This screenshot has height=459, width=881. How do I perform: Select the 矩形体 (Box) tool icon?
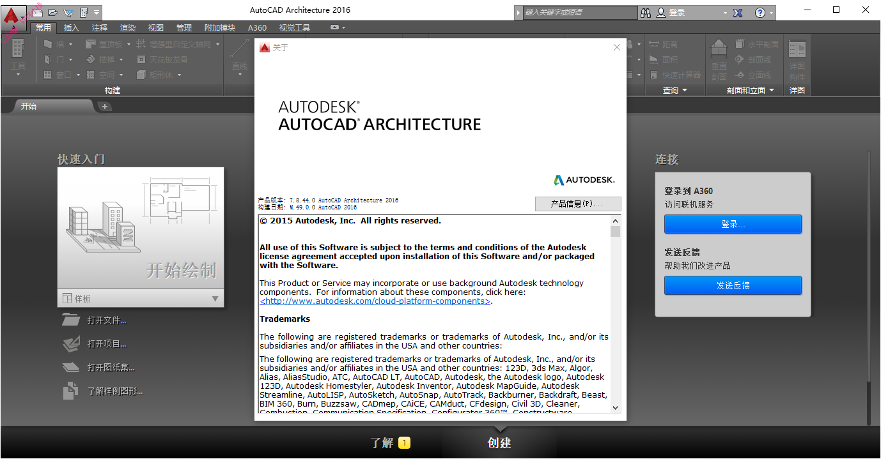click(141, 75)
